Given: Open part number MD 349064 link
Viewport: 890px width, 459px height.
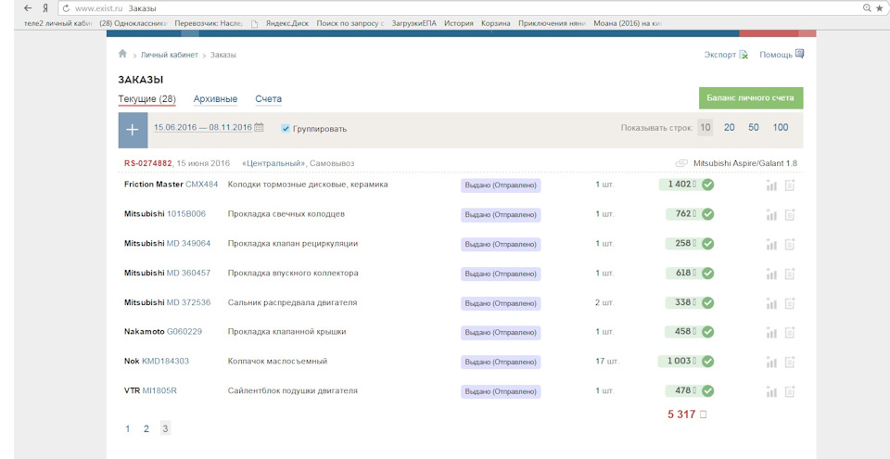Looking at the screenshot, I should click(188, 243).
